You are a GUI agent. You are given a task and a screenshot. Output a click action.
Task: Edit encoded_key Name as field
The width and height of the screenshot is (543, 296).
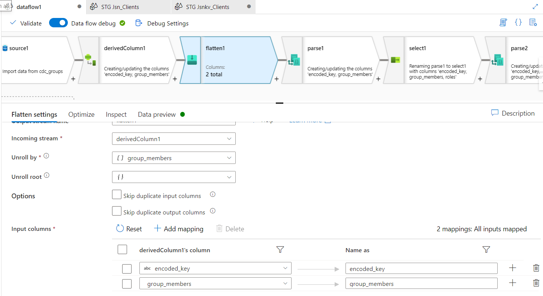(422, 268)
